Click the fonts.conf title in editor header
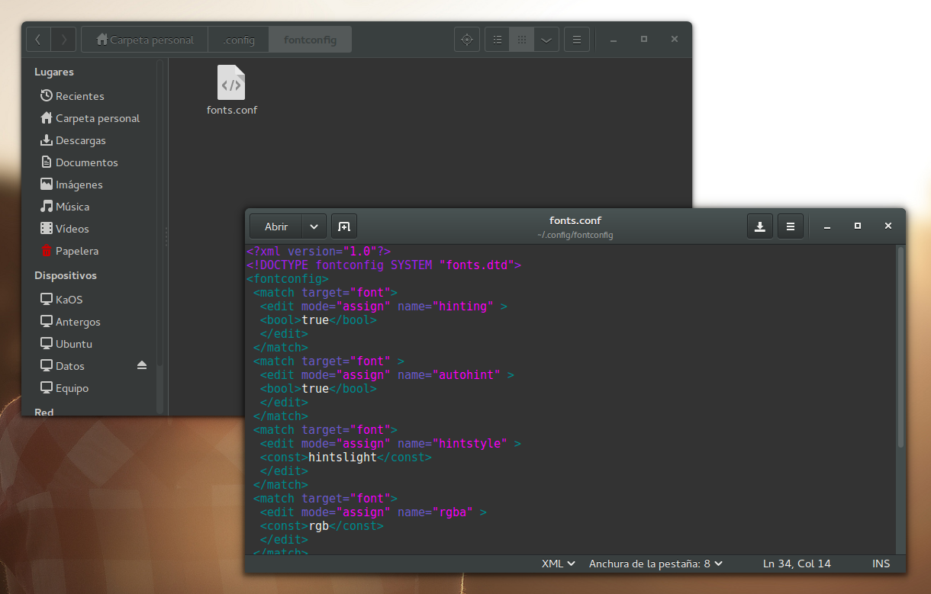The width and height of the screenshot is (931, 594). coord(575,220)
